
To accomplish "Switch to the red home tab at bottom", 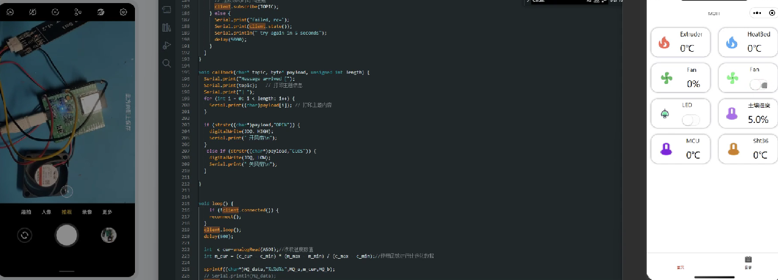I will tap(680, 267).
